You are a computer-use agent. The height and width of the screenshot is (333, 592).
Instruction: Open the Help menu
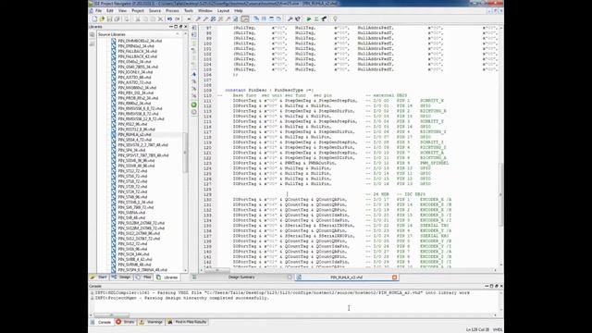pos(239,11)
